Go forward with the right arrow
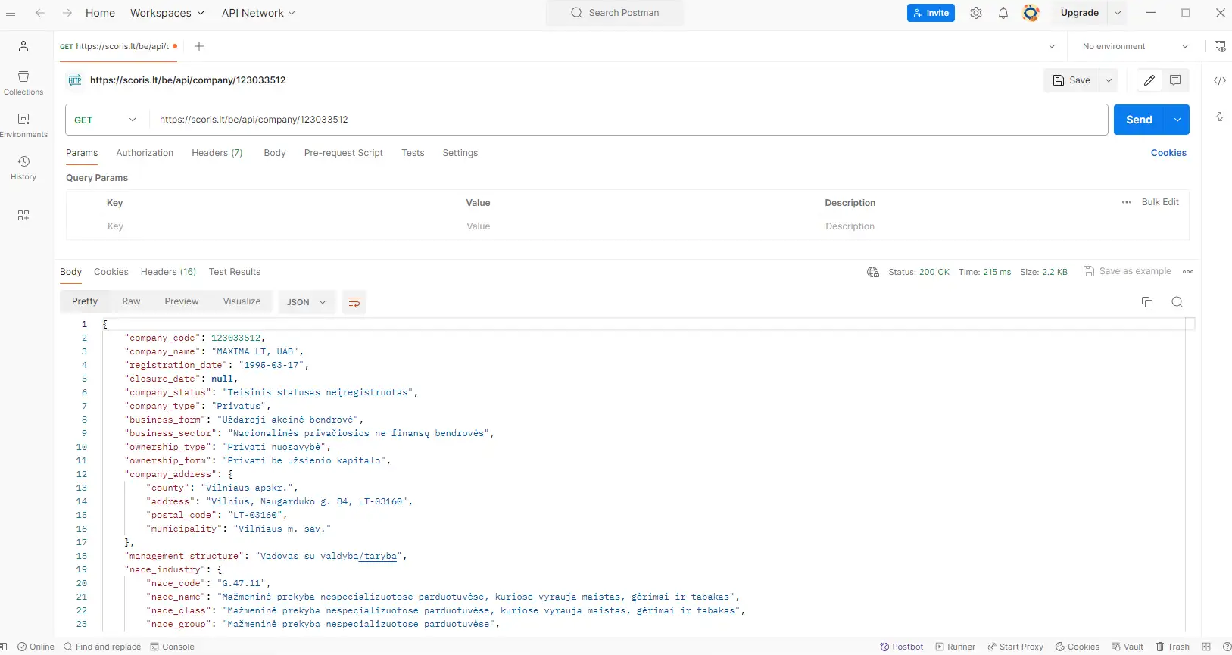1232x655 pixels. point(67,13)
